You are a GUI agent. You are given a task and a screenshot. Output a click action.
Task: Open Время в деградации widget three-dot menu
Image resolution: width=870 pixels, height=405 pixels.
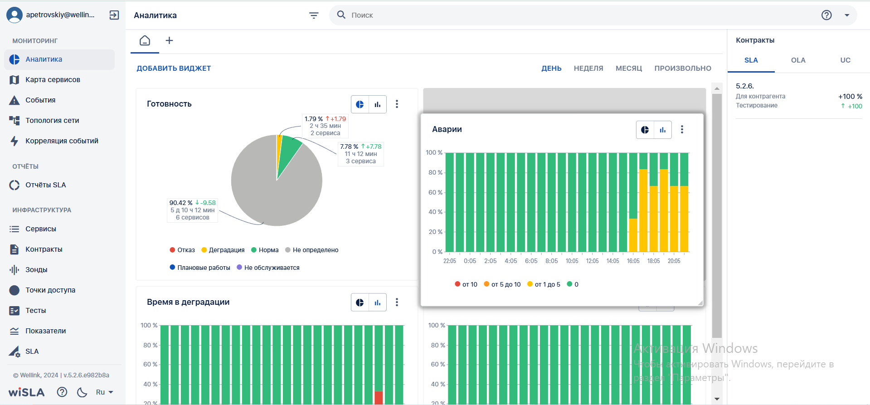click(397, 303)
